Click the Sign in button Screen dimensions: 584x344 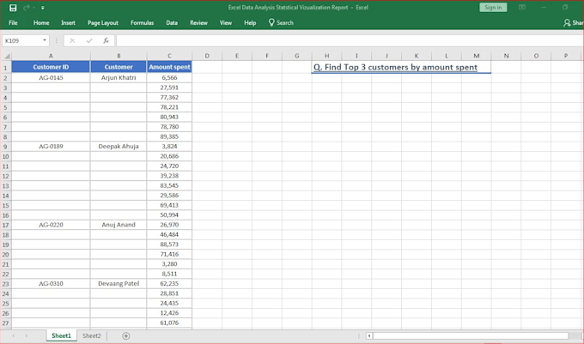493,7
